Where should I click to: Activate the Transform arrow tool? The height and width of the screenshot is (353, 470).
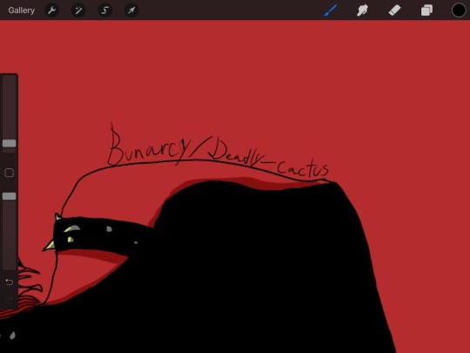pos(131,10)
